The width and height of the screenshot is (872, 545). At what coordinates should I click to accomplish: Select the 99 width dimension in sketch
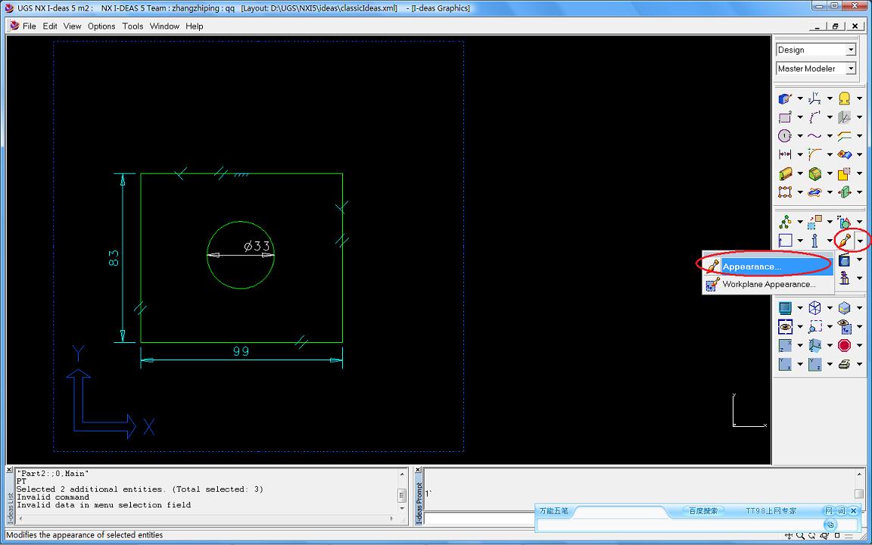pos(241,351)
